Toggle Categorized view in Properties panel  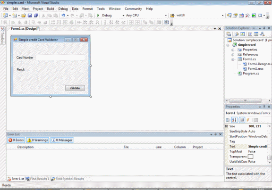click(228, 120)
